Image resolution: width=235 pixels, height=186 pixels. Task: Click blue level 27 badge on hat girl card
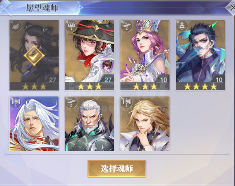pyautogui.click(x=108, y=80)
